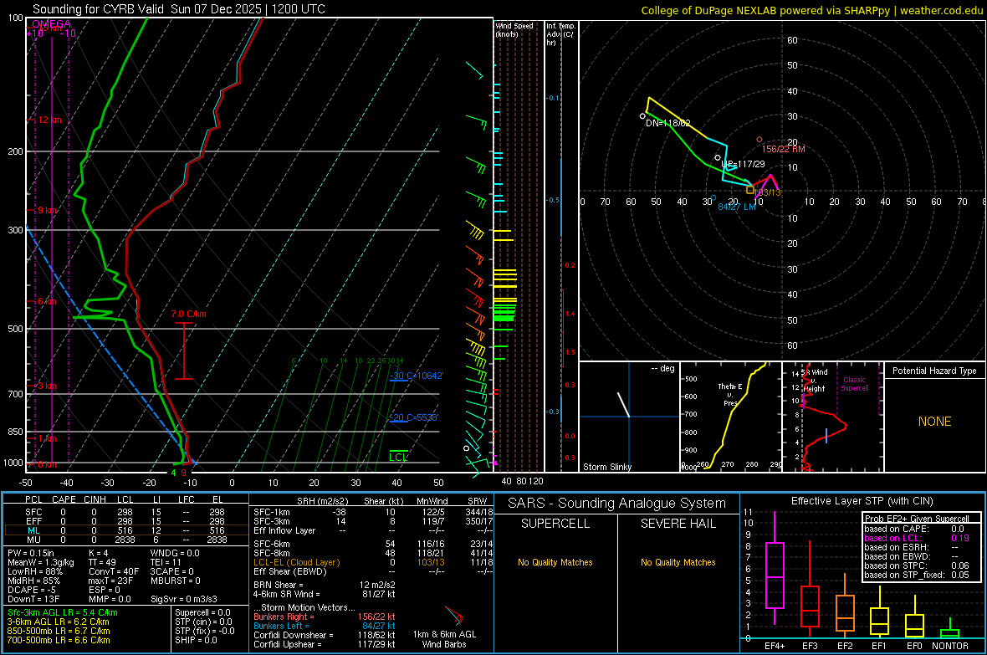Click the 'SARS - Sounding Analogue System' title
This screenshot has width=987, height=655.
(617, 504)
